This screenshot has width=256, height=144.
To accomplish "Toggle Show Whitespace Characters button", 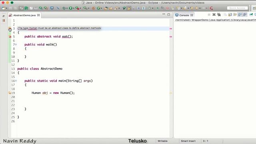I will pyautogui.click(x=144, y=8).
